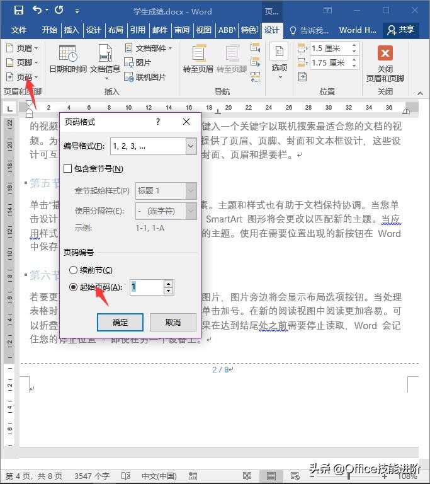Click the header-from-top distance icon
The image size is (430, 484).
click(302, 48)
